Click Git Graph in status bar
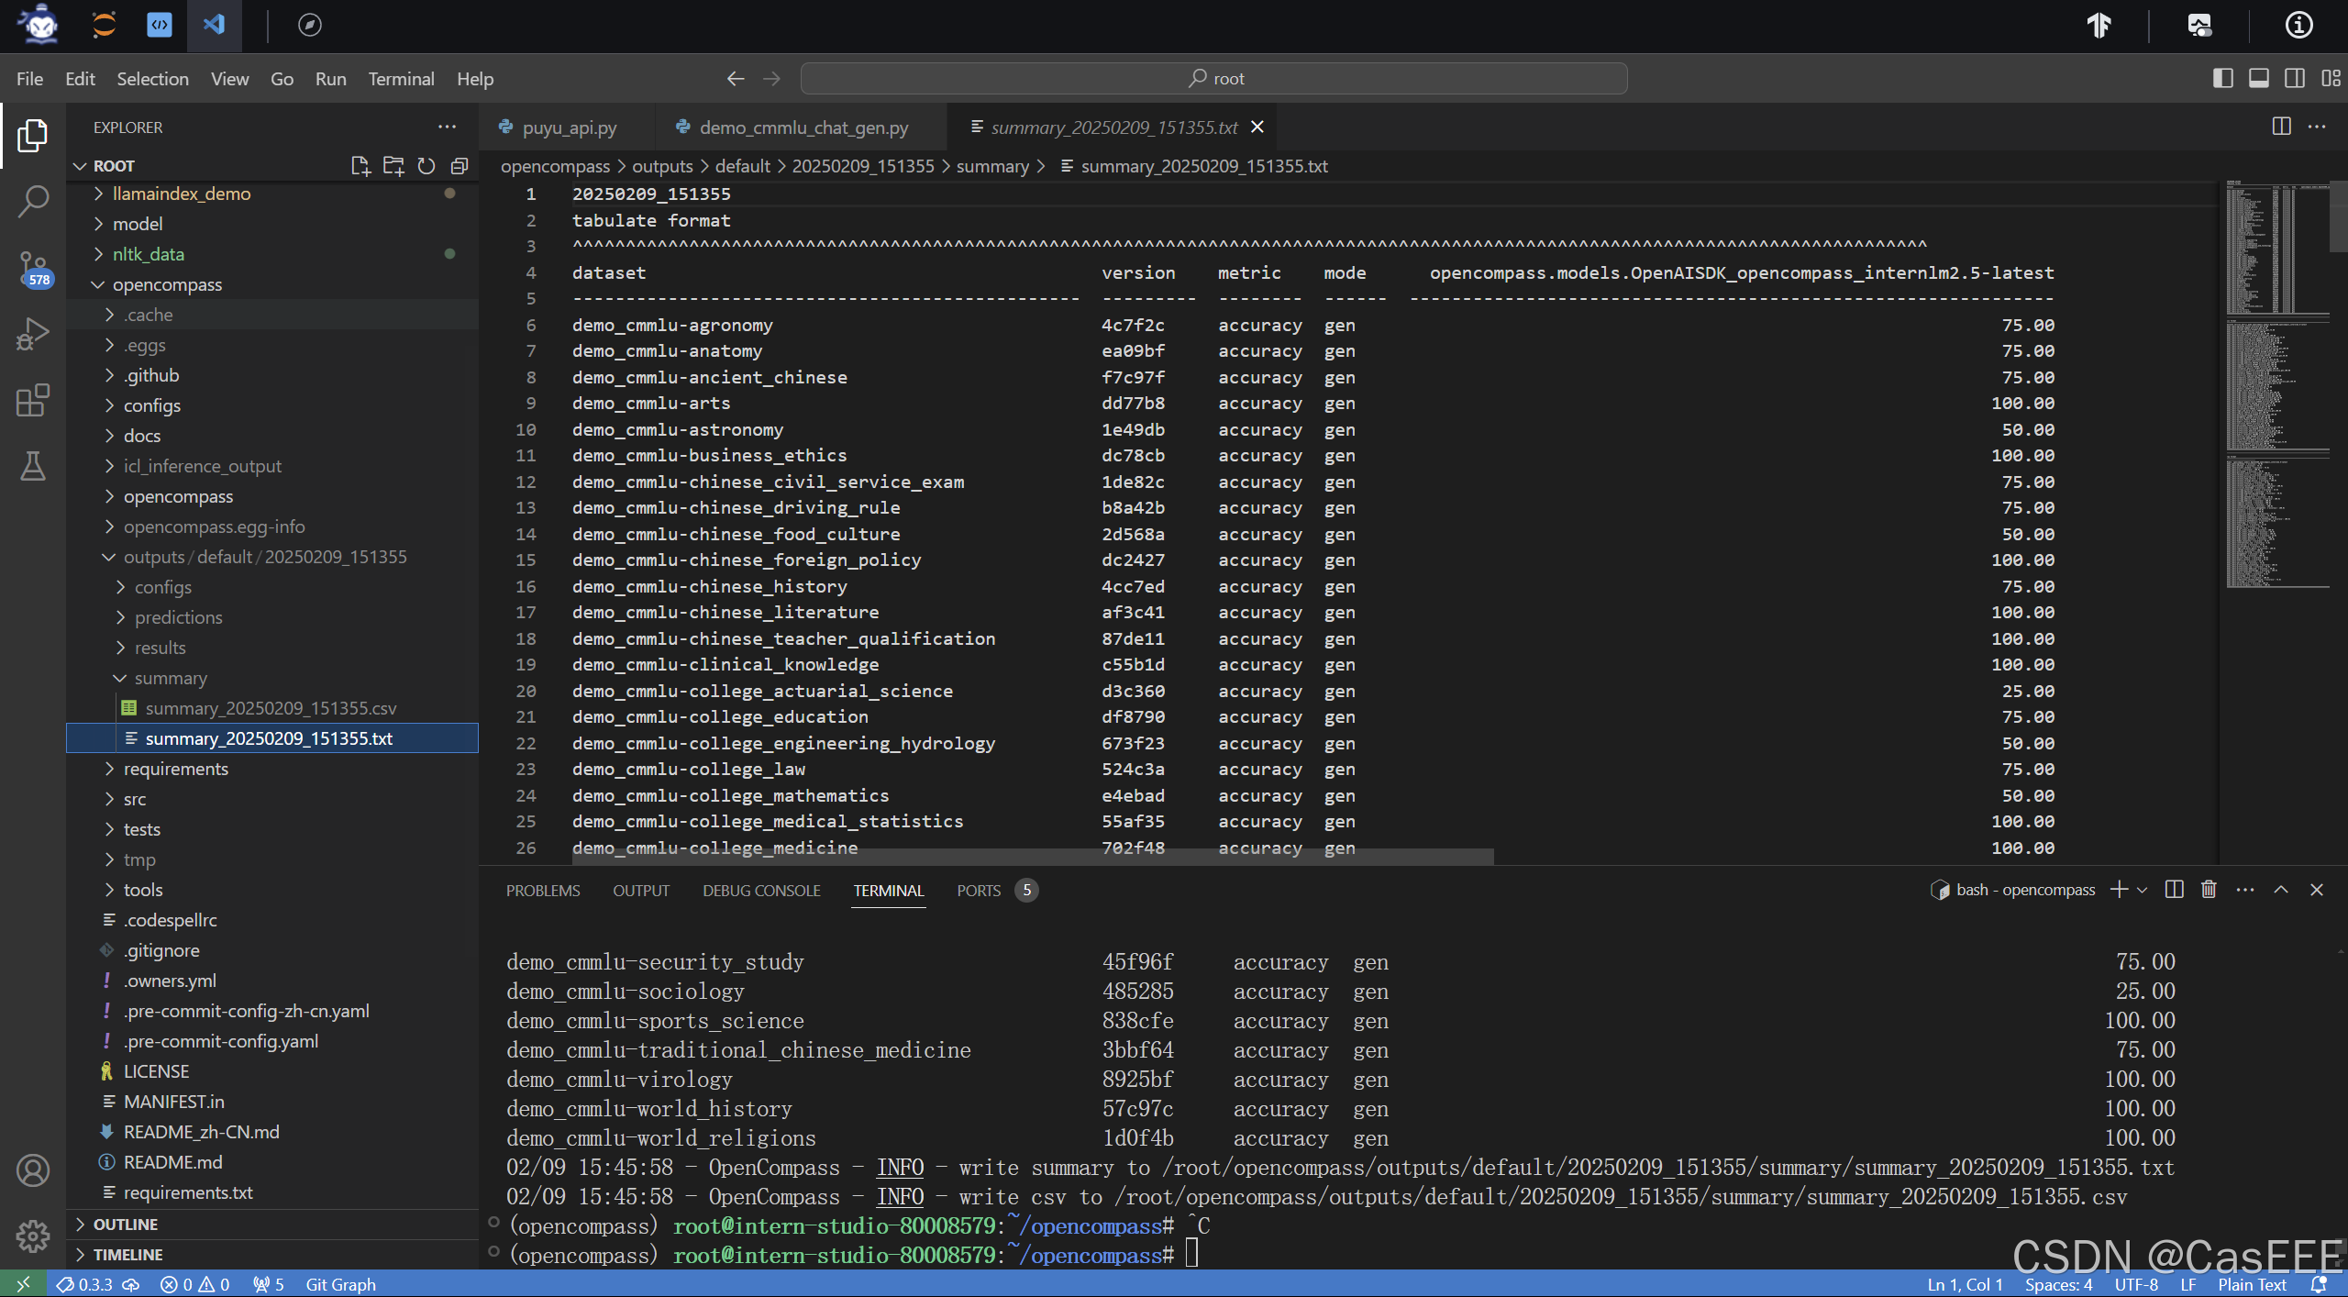This screenshot has height=1297, width=2348. [340, 1284]
